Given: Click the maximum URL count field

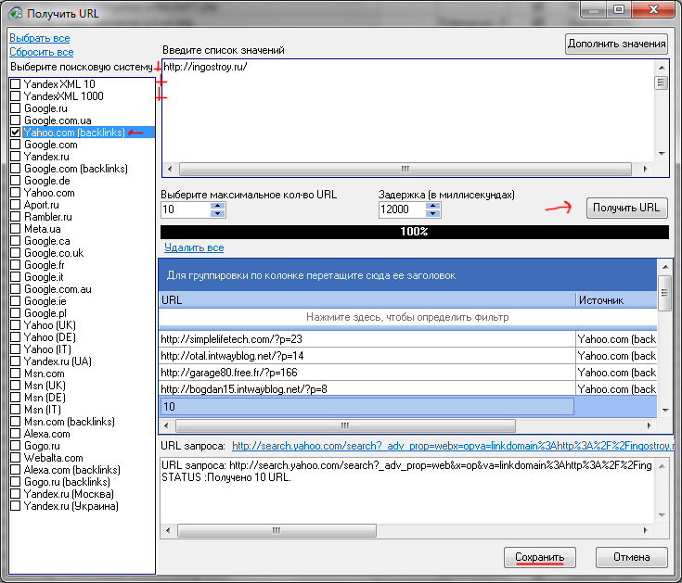Looking at the screenshot, I should tap(186, 209).
